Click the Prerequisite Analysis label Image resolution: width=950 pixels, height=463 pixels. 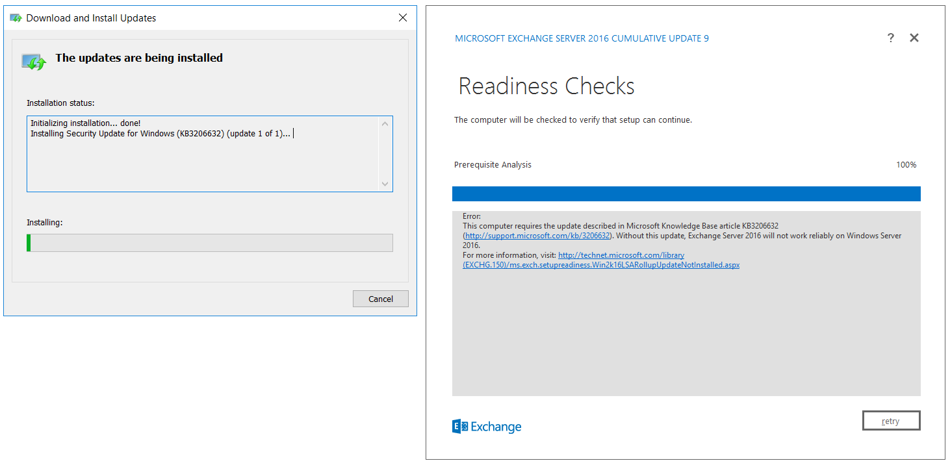(493, 165)
